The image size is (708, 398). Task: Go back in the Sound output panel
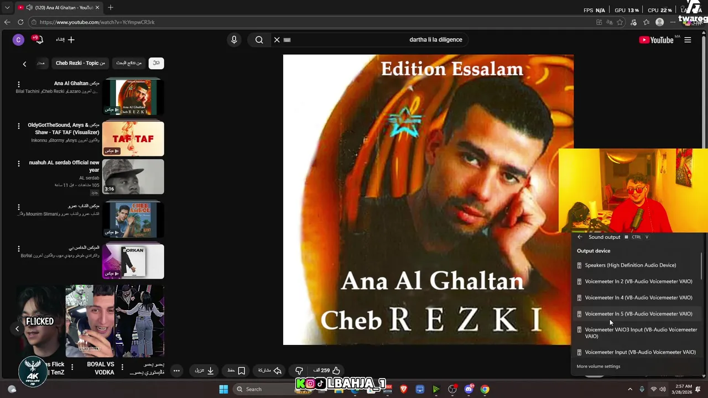click(x=580, y=237)
